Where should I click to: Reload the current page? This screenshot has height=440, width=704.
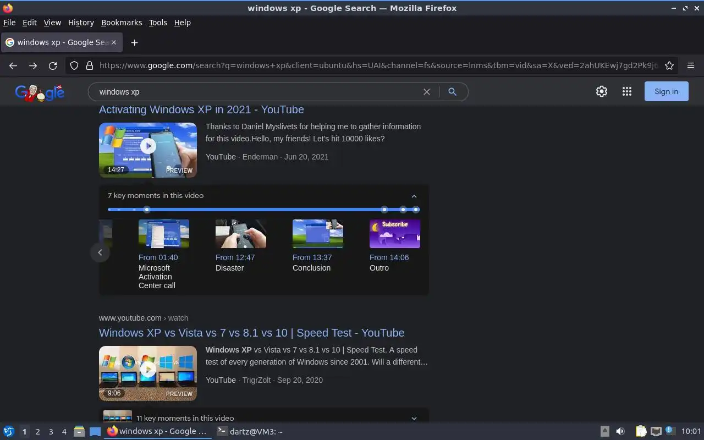click(53, 65)
